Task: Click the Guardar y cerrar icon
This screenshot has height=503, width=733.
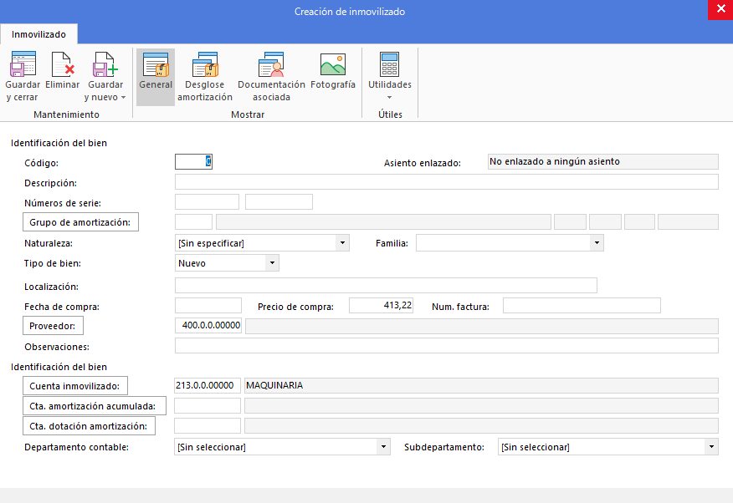Action: click(x=23, y=64)
